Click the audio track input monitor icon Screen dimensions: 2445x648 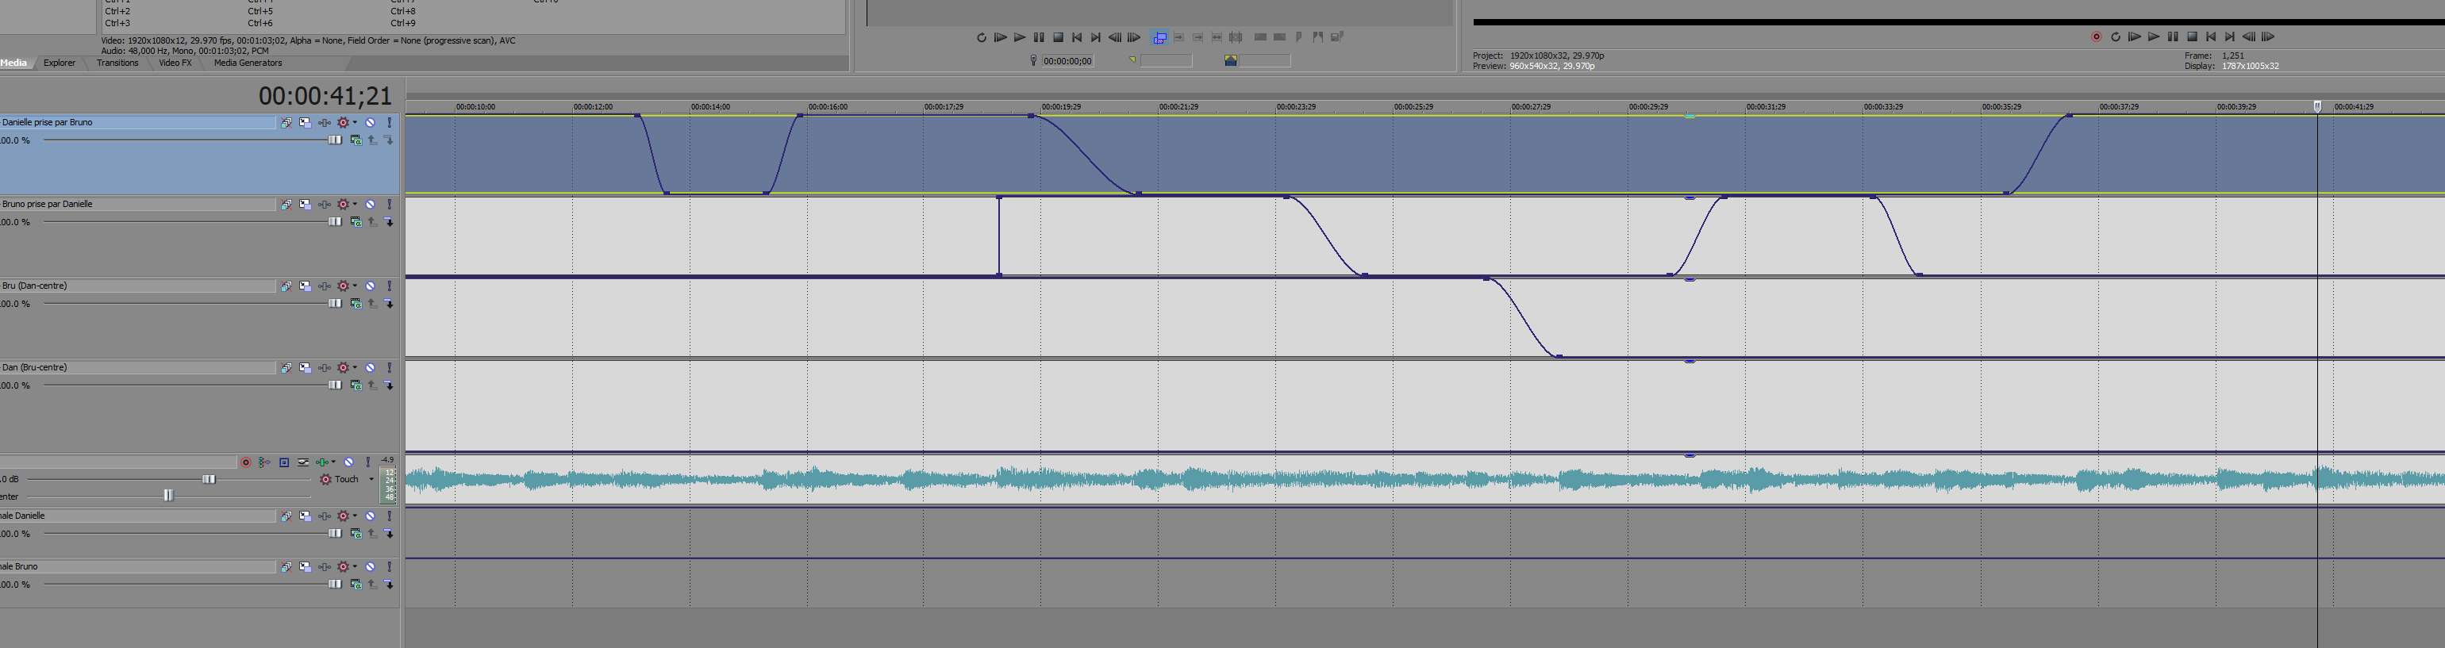265,463
